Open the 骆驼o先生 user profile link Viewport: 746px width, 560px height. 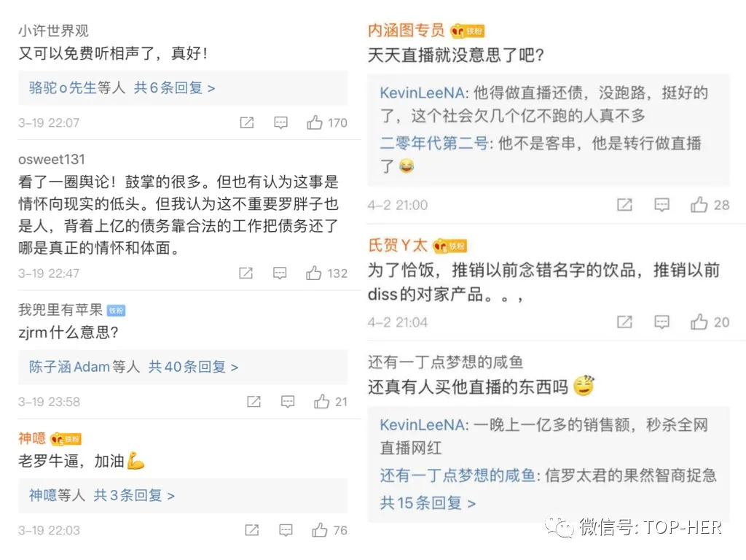[63, 87]
